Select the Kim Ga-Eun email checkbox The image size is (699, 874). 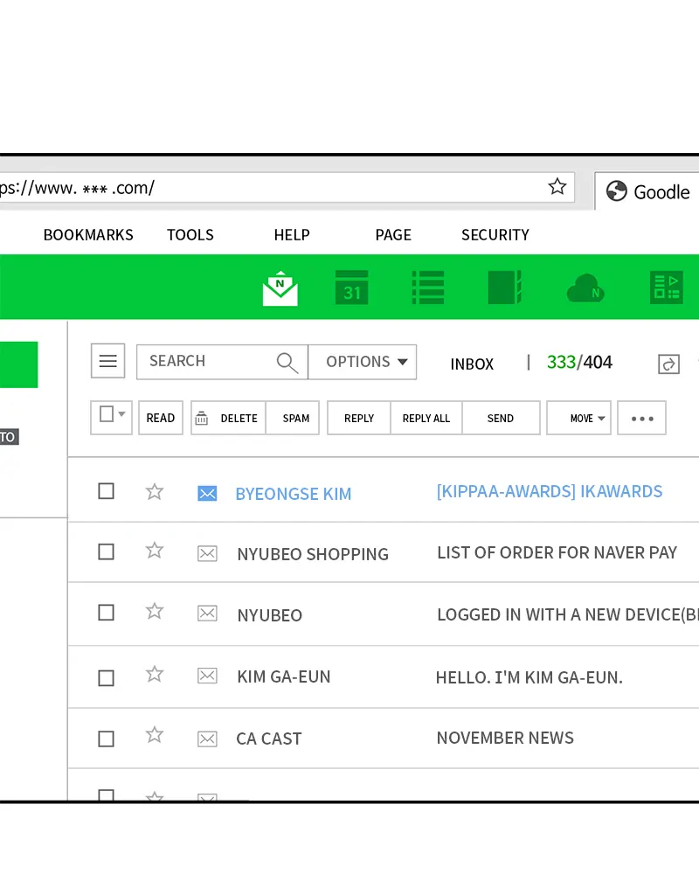[107, 677]
